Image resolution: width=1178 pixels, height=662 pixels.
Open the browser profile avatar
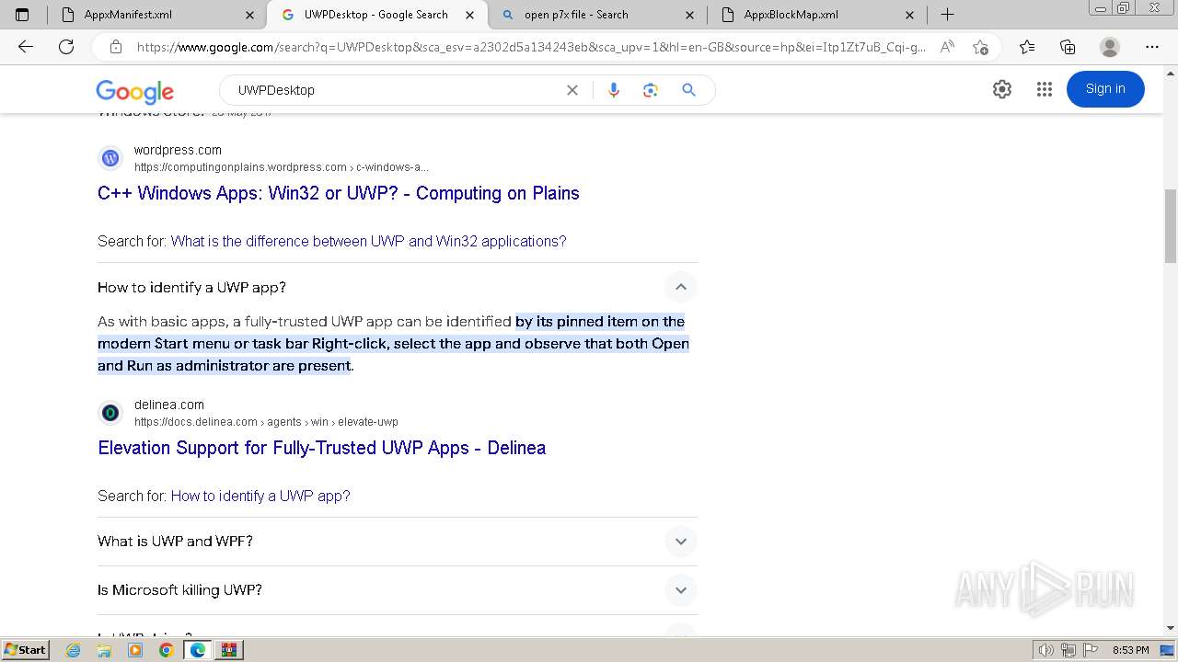1110,47
